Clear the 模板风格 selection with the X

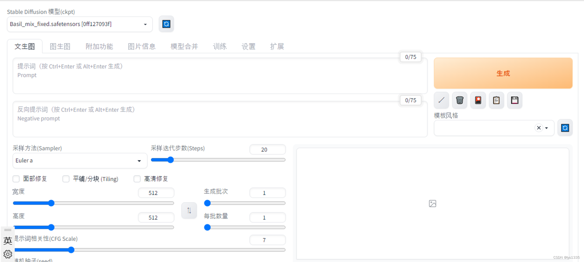pyautogui.click(x=539, y=128)
